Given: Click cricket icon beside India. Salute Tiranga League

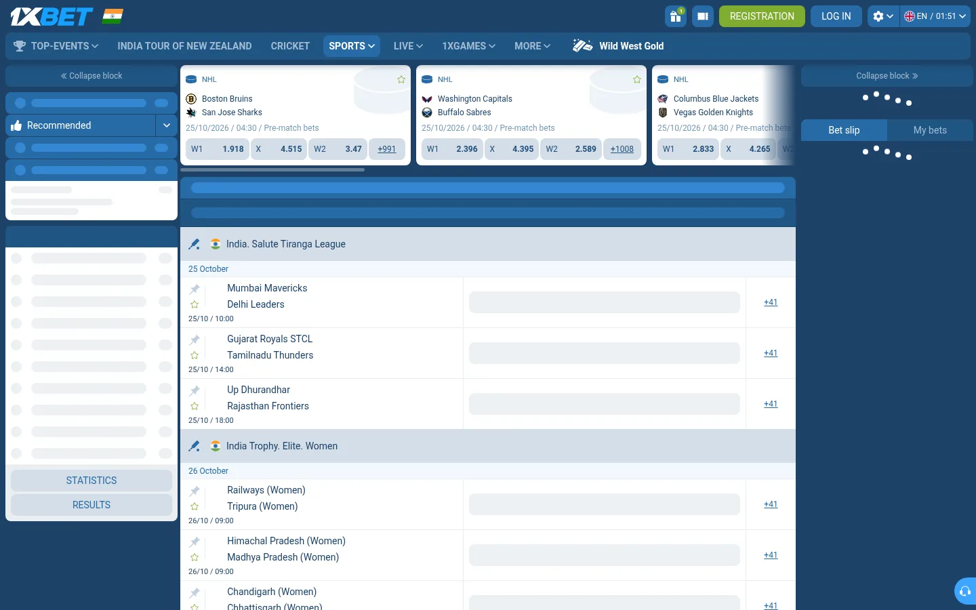Looking at the screenshot, I should coord(195,244).
